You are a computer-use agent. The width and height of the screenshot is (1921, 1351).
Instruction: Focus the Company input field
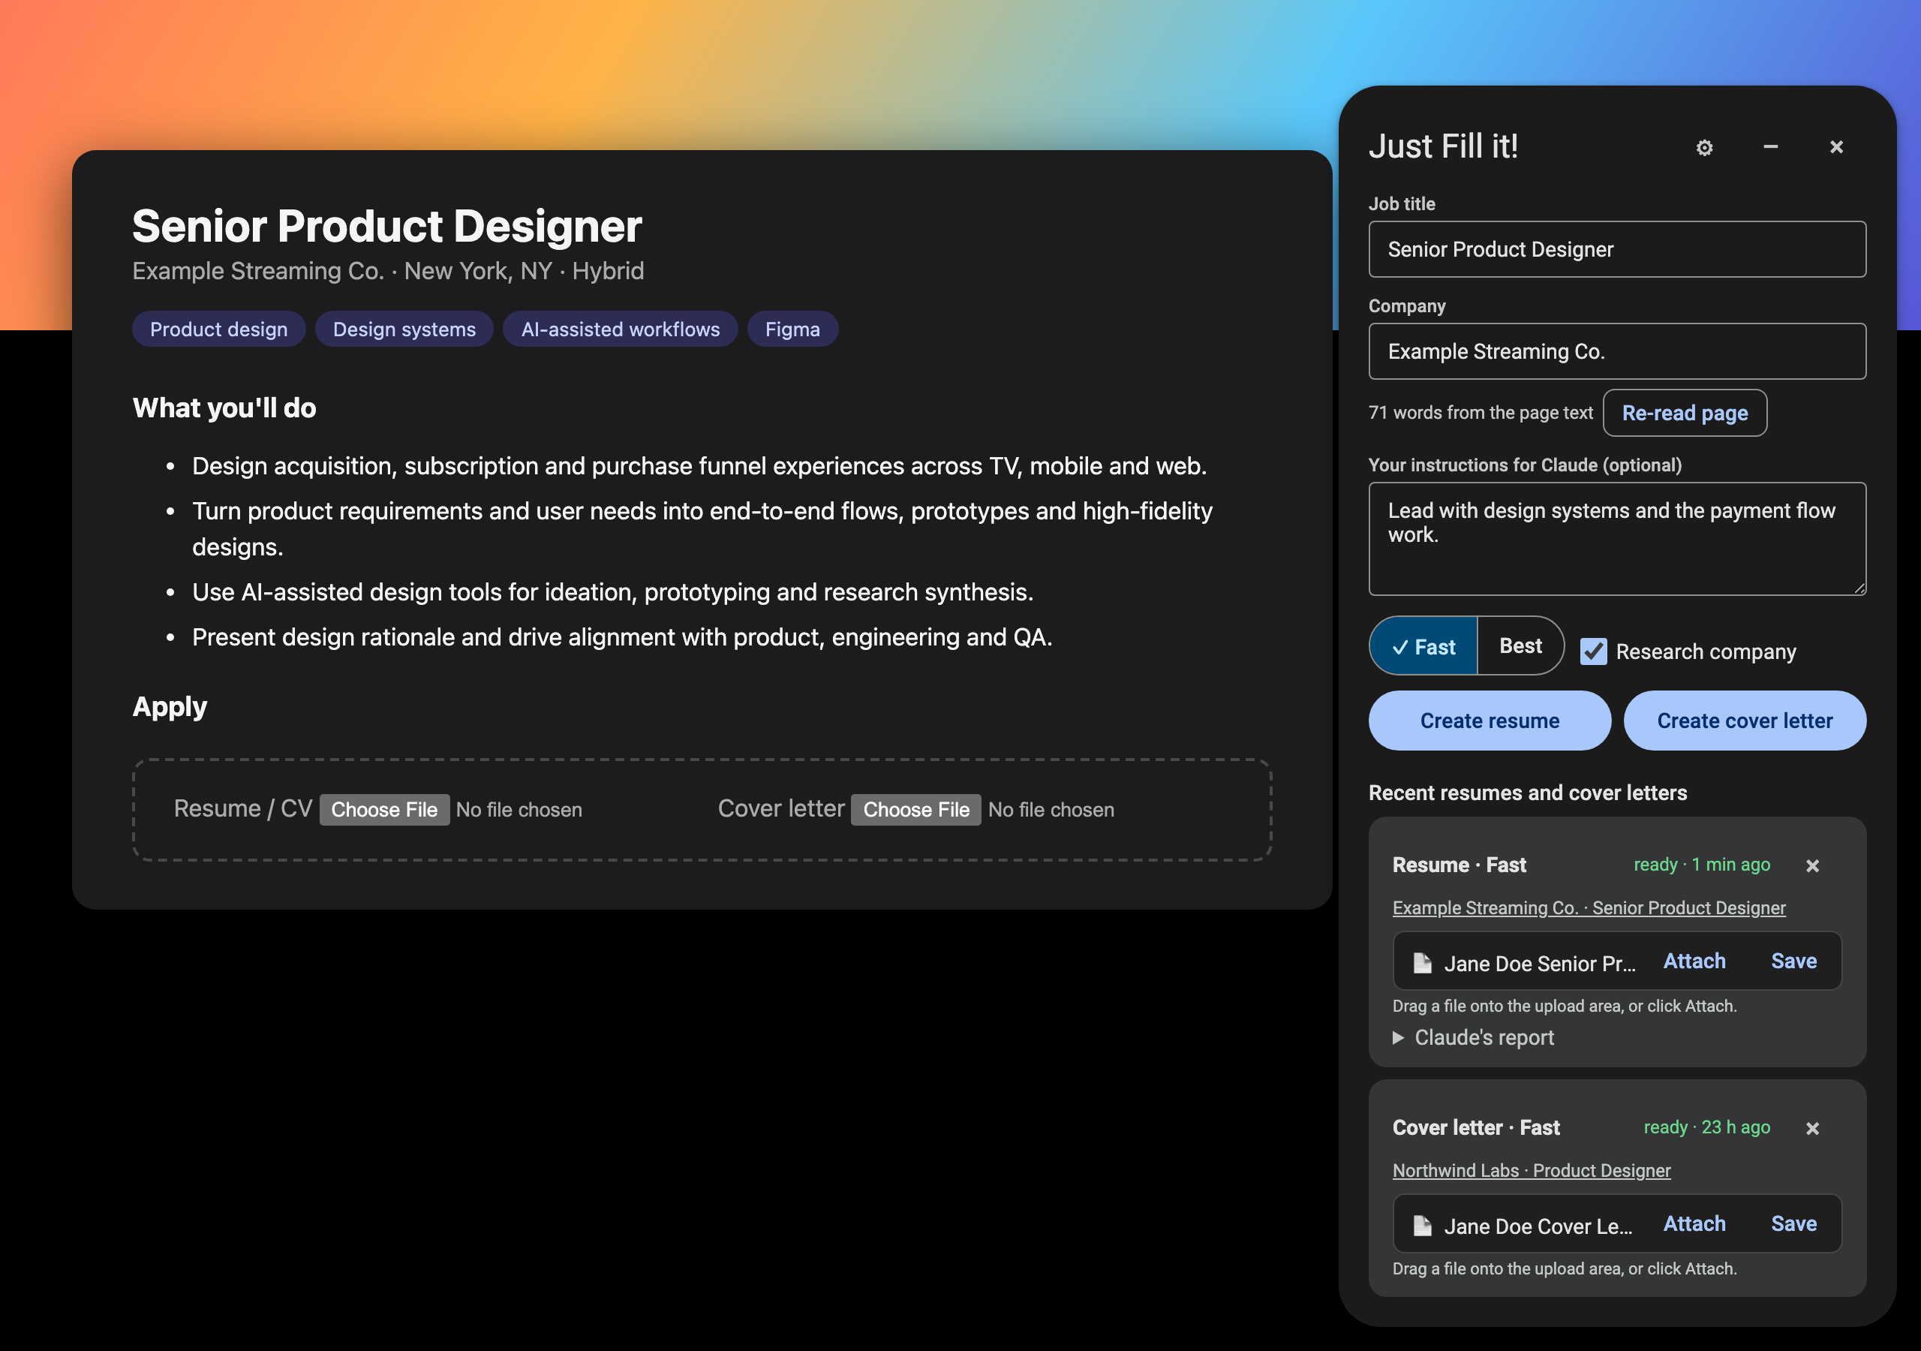[x=1617, y=351]
